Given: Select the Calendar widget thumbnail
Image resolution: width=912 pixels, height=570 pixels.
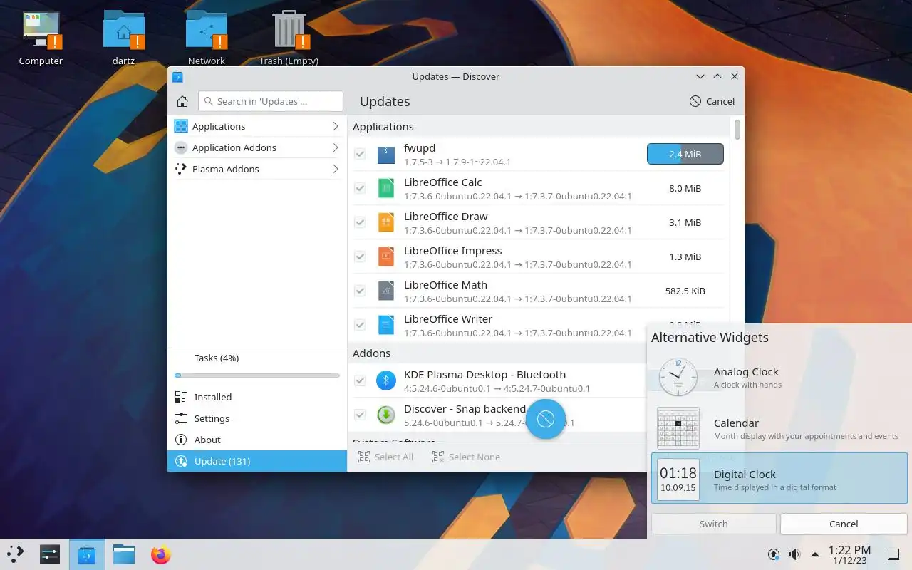Looking at the screenshot, I should [678, 428].
